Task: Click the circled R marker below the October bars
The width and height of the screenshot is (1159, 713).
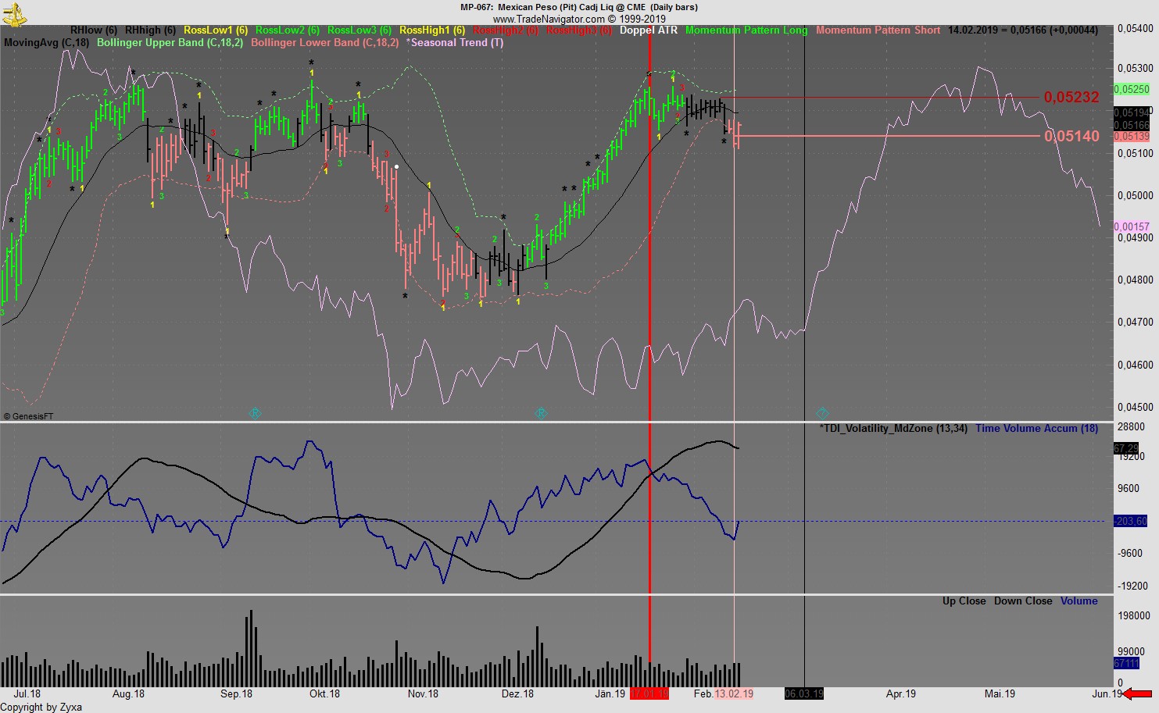Action: tap(254, 413)
